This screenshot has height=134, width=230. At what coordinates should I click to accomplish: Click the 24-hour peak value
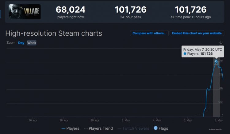coord(131,10)
